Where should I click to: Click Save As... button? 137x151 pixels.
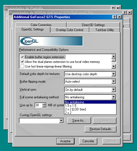(79, 121)
